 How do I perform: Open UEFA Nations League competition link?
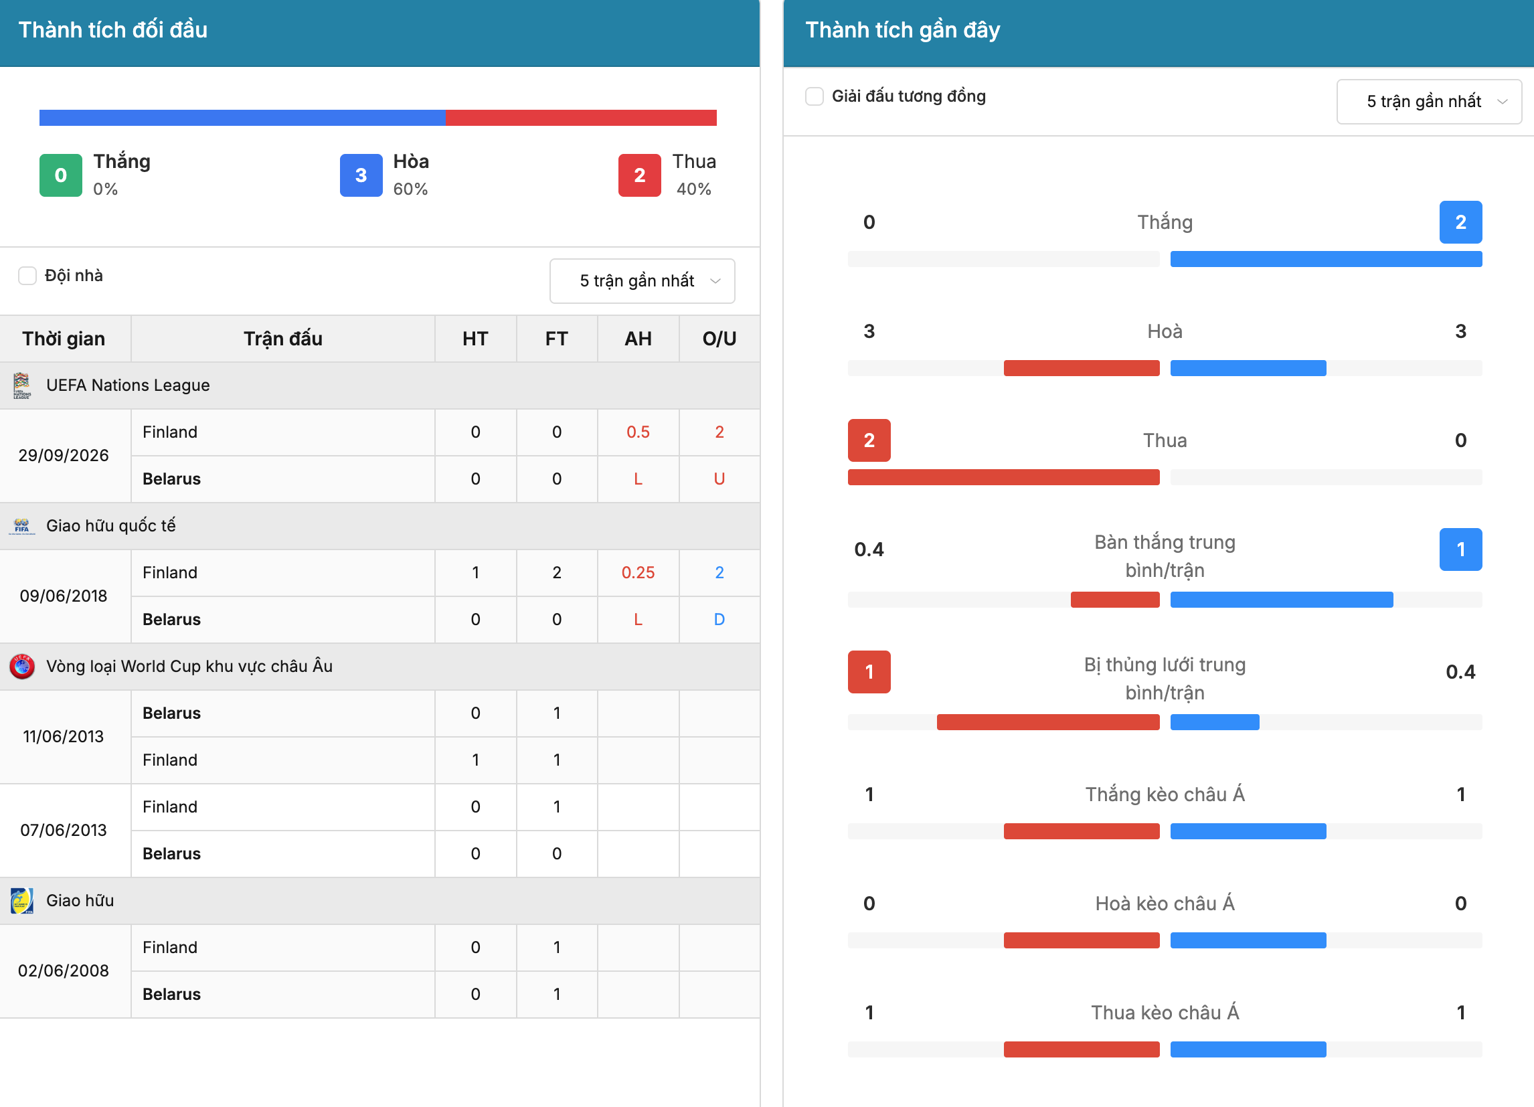(x=128, y=386)
